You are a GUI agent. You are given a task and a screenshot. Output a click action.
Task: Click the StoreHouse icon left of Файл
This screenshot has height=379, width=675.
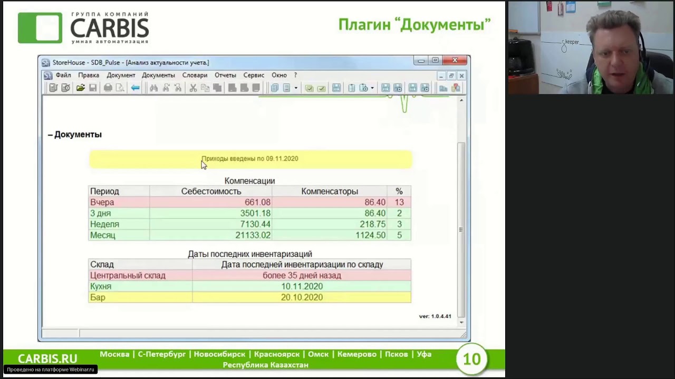pyautogui.click(x=48, y=75)
